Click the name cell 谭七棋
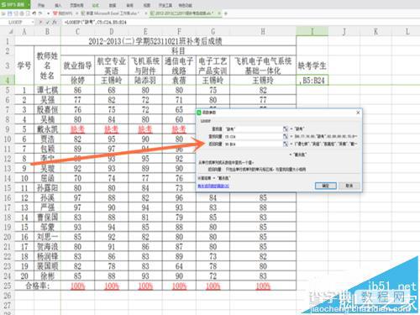The width and height of the screenshot is (420, 315). (x=47, y=90)
